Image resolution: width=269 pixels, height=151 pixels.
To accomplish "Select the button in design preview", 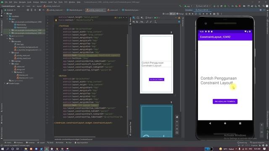I will point(156,79).
